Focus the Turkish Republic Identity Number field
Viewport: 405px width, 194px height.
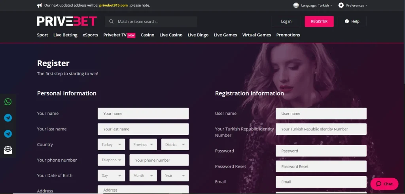(x=321, y=129)
